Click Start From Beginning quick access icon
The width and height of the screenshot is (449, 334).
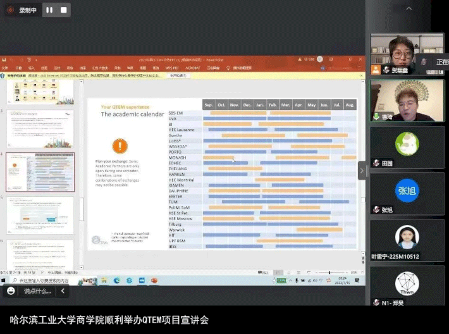pos(29,60)
